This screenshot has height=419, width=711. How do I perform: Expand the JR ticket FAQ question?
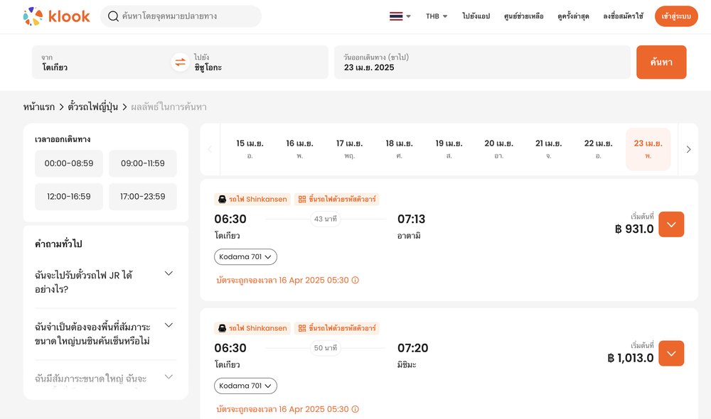tap(169, 274)
